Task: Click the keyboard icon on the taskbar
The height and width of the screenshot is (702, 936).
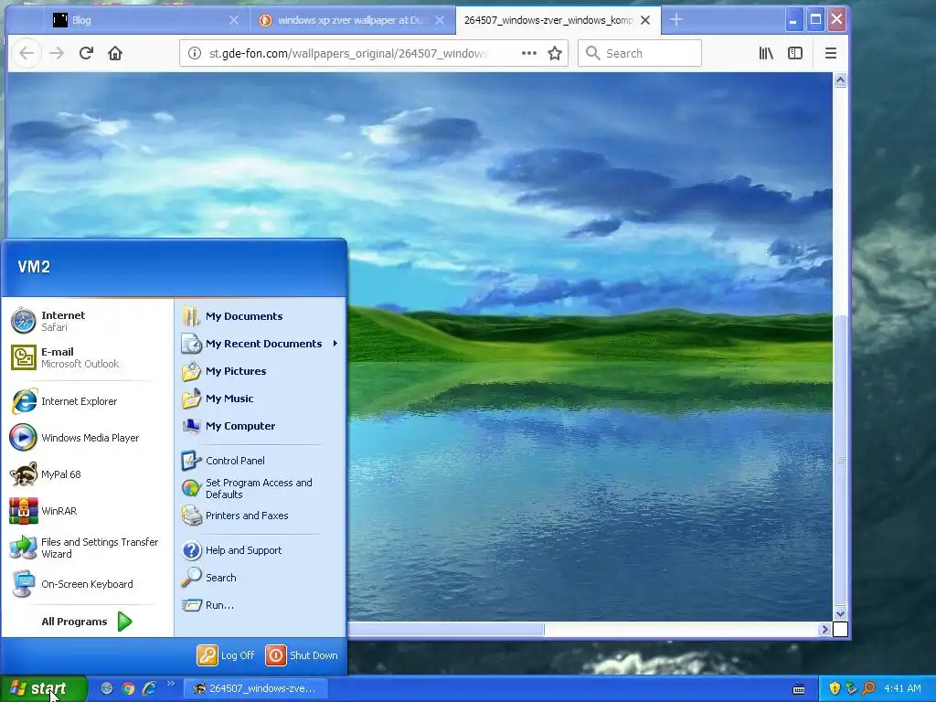Action: pyautogui.click(x=799, y=689)
